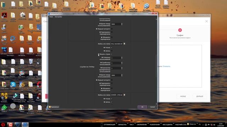Select the VMware Workstation desktop icon

point(4,96)
